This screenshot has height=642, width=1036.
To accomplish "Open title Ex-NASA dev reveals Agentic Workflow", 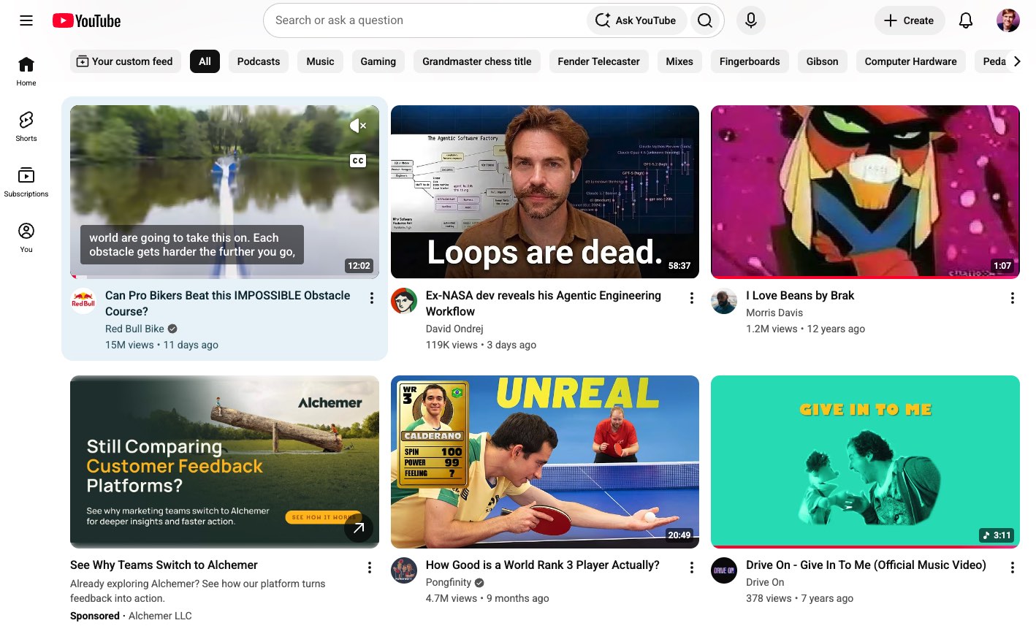I will point(544,303).
